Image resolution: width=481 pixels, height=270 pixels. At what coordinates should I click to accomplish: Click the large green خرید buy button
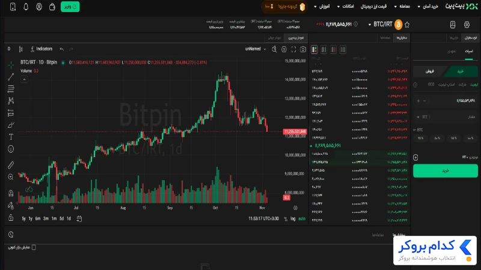(x=446, y=171)
